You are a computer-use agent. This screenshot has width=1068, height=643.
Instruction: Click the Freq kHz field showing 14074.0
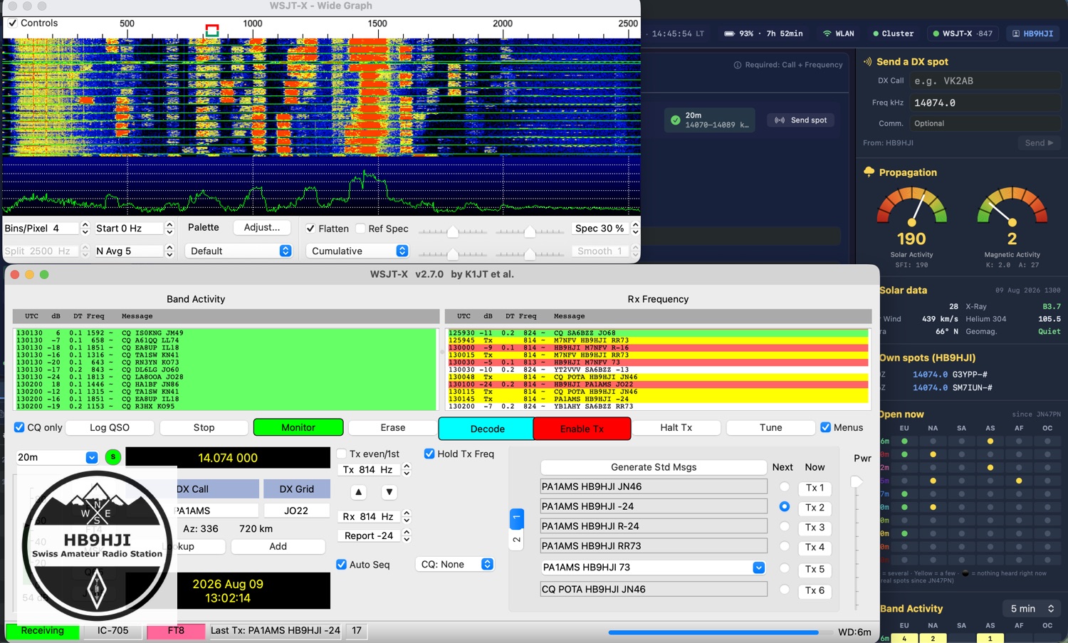[985, 103]
